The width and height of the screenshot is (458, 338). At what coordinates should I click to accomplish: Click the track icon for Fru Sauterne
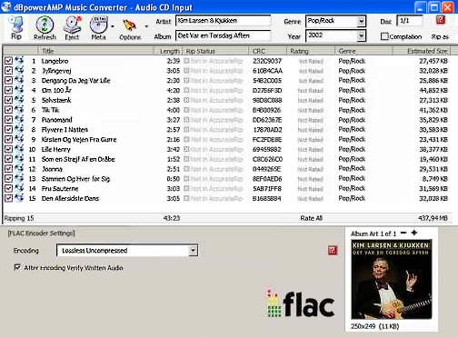pos(19,188)
